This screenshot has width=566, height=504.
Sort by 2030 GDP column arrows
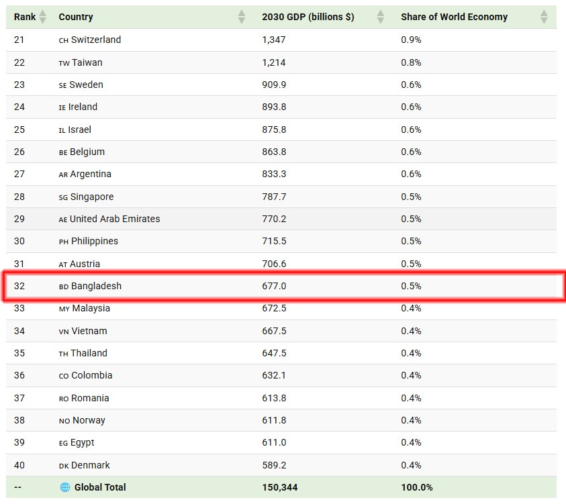(381, 17)
